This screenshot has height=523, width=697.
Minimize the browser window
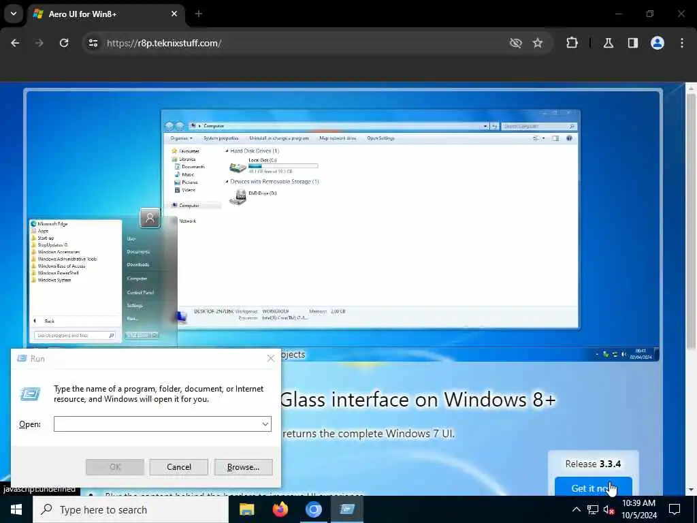(x=618, y=14)
